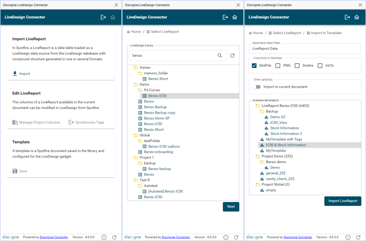
Task: Open Discngine Connector link in left footer
Action: 54,237
